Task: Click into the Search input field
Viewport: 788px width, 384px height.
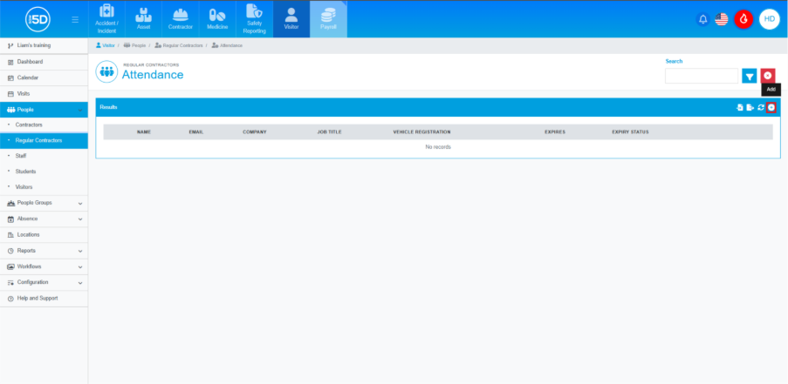Action: (x=702, y=76)
